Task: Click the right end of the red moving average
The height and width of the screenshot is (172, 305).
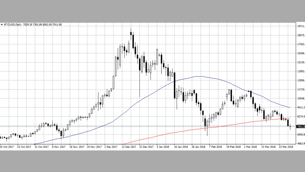Action: (x=290, y=118)
